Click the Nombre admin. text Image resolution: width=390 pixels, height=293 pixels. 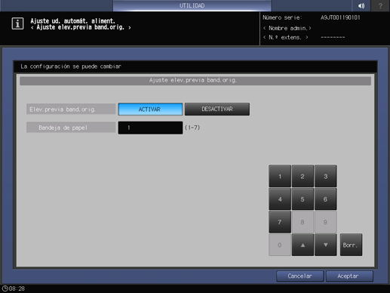click(287, 28)
